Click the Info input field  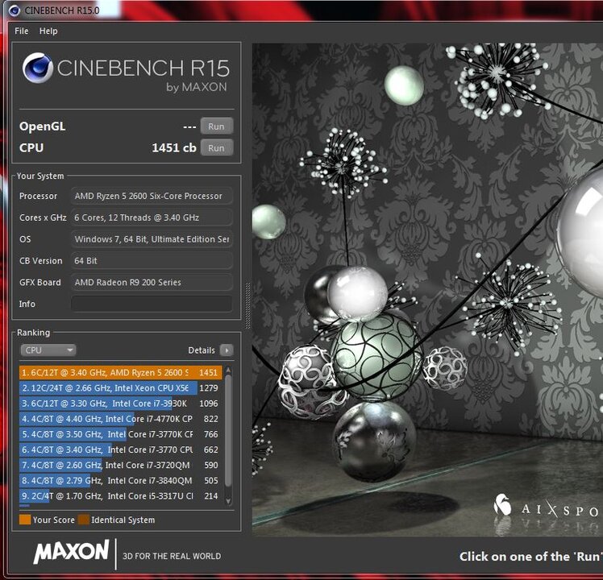[x=152, y=304]
